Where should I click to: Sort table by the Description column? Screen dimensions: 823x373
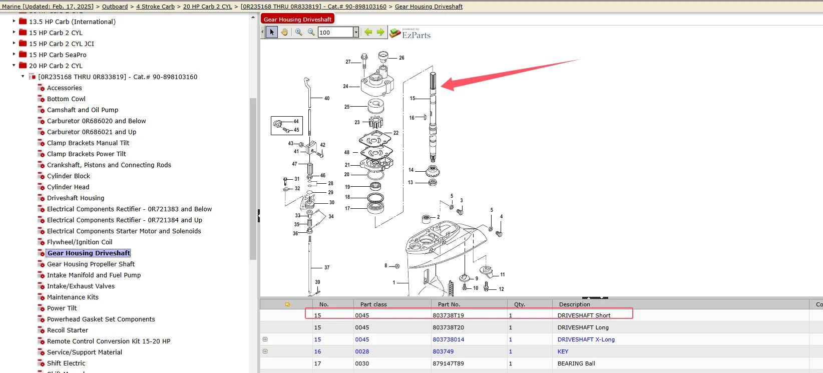(680, 304)
